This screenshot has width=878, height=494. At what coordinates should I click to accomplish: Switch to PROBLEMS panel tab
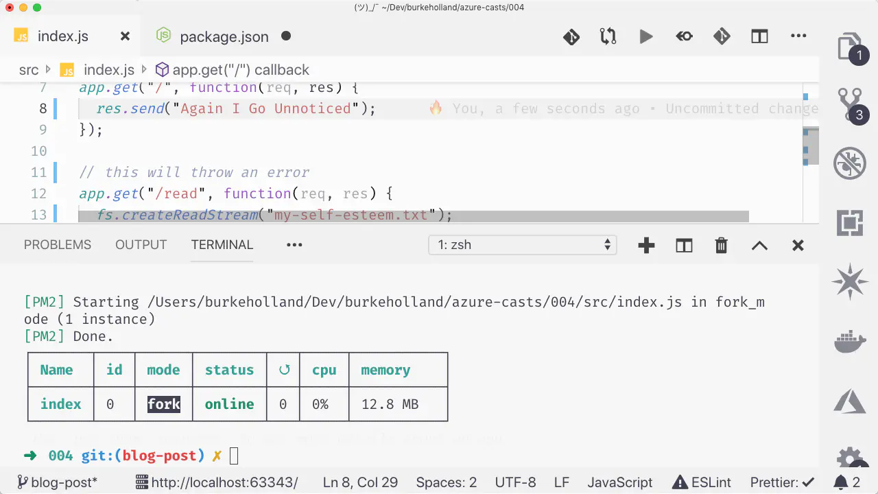(x=58, y=245)
